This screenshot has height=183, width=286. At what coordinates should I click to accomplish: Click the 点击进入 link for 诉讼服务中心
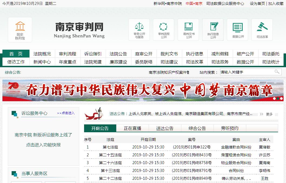pos(66,113)
